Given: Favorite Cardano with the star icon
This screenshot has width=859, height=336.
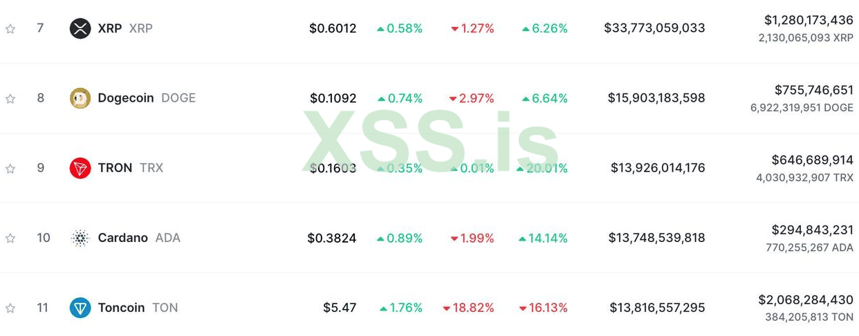Looking at the screenshot, I should (10, 239).
